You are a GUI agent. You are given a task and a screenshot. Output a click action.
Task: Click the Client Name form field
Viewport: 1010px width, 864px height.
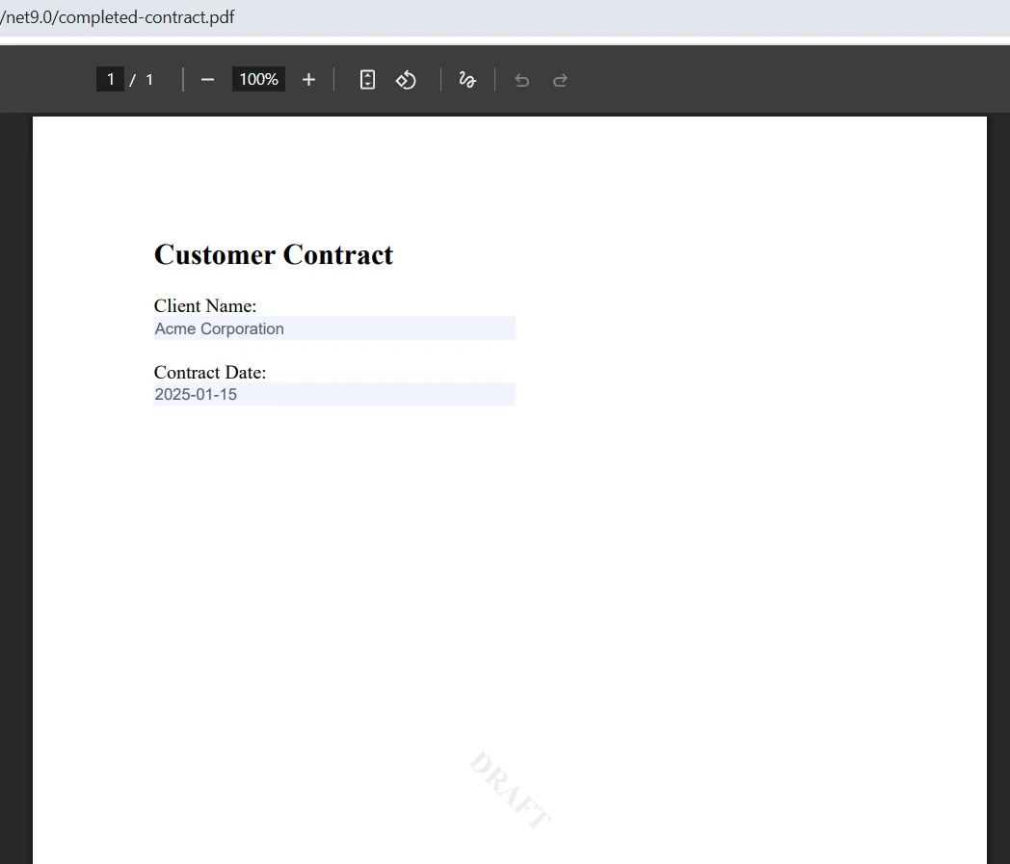click(x=333, y=327)
